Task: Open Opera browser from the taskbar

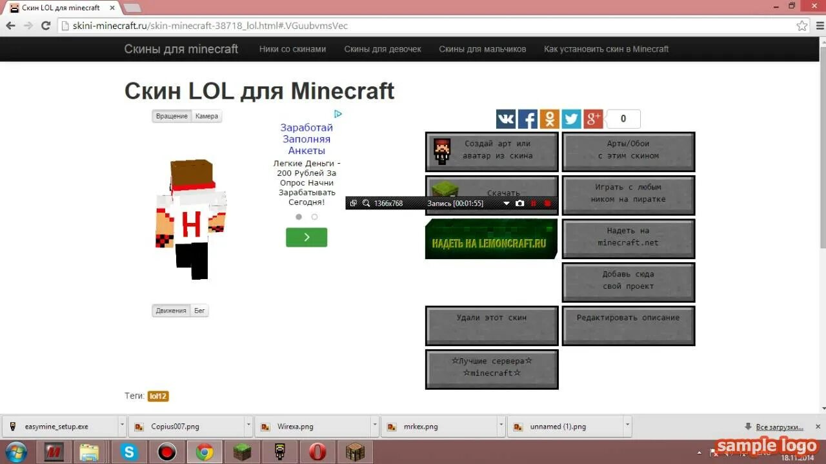Action: tap(317, 452)
